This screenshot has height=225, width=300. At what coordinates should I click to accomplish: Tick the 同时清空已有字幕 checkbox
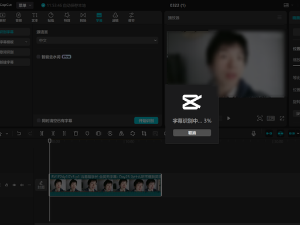(39, 121)
